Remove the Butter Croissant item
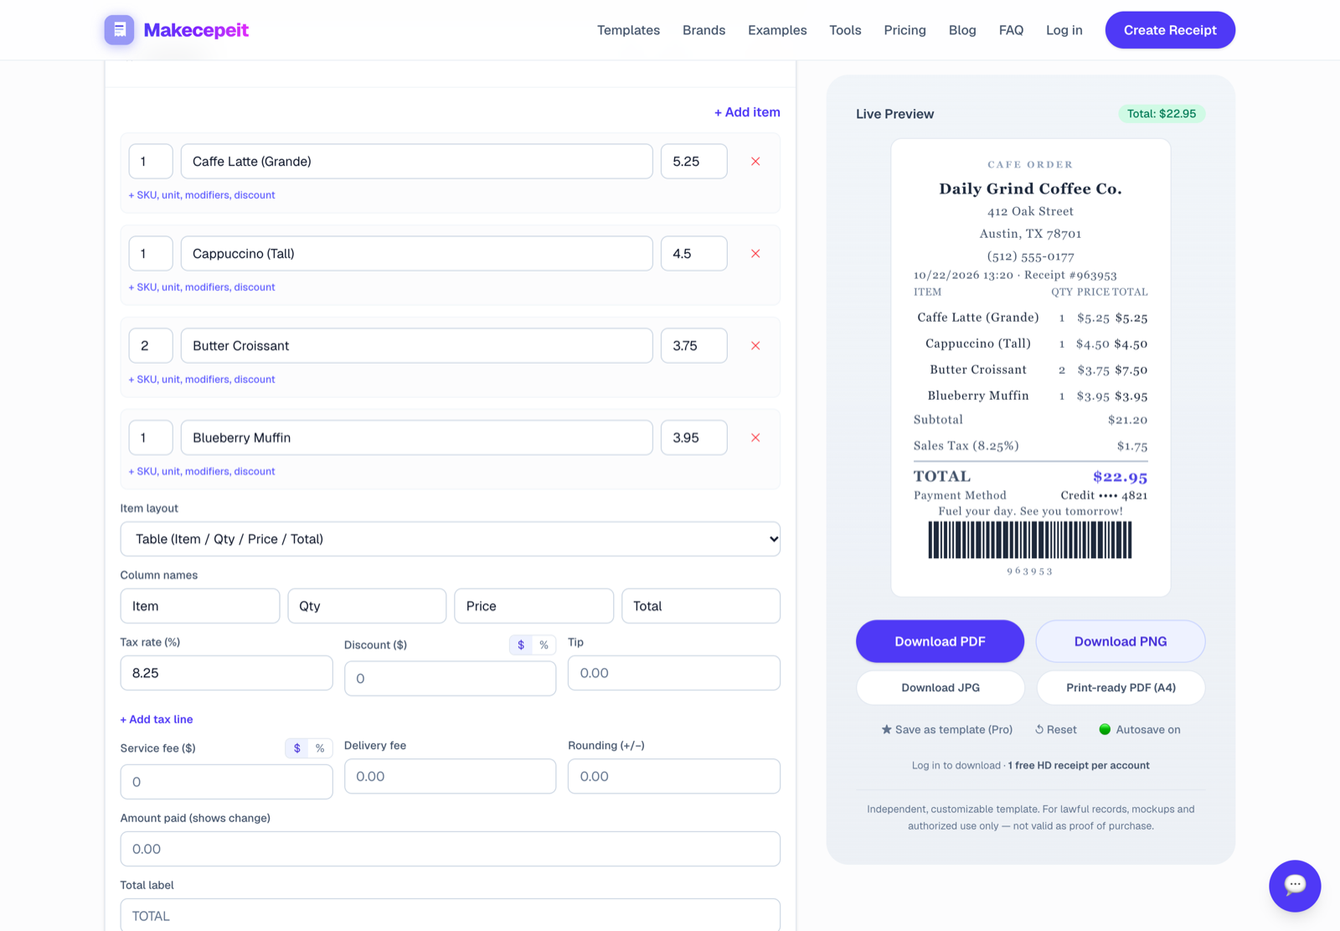Screen dimensions: 1340x931 [x=755, y=346]
